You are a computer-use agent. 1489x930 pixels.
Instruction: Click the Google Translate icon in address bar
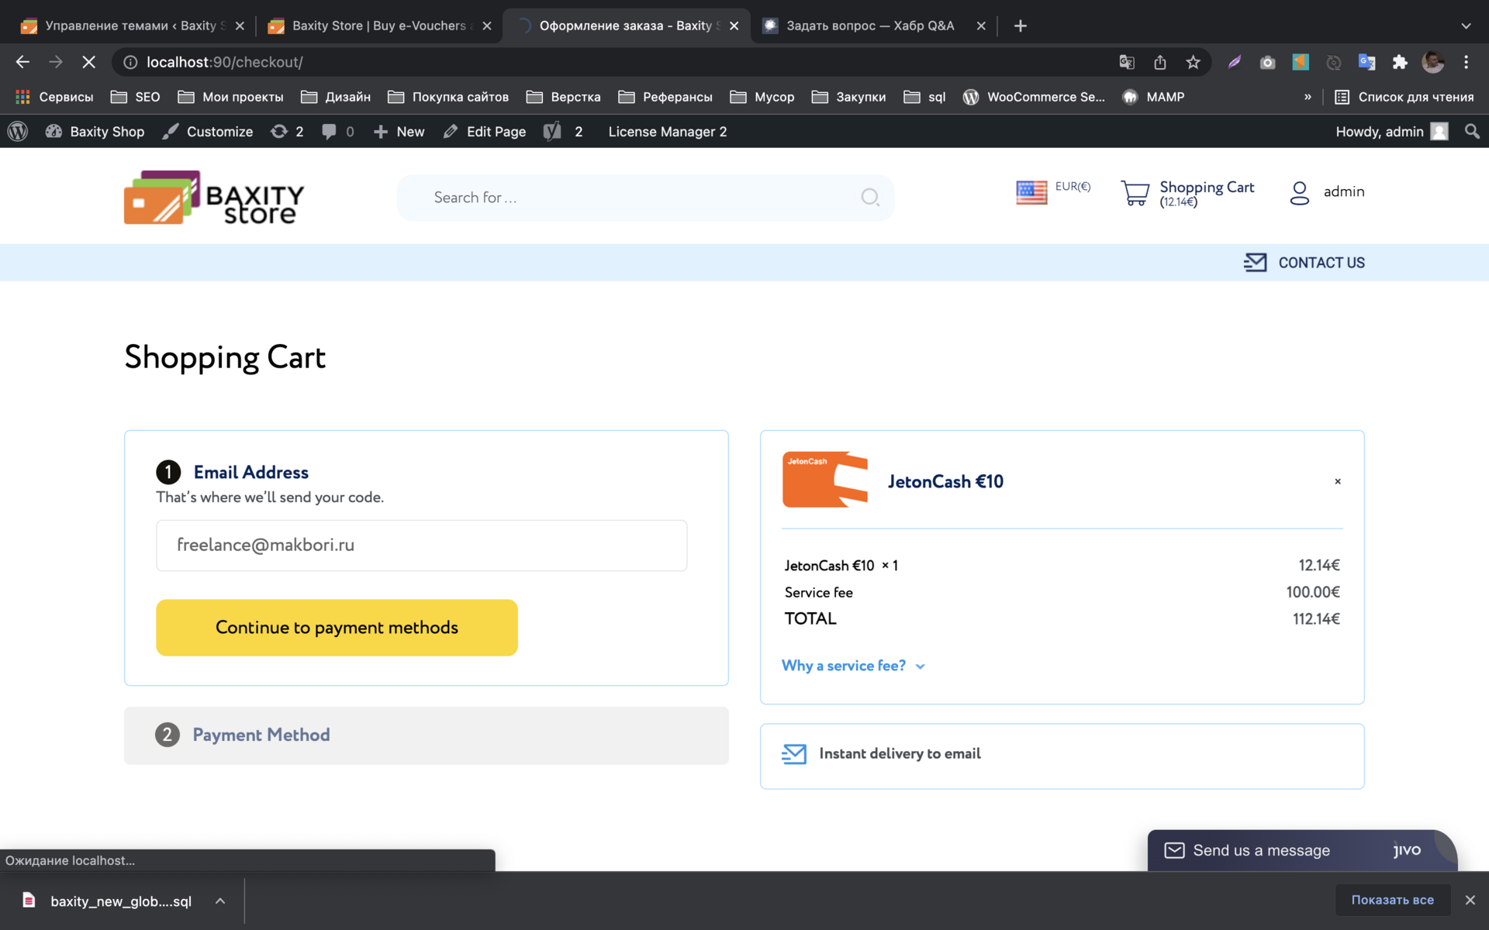[x=1127, y=62]
